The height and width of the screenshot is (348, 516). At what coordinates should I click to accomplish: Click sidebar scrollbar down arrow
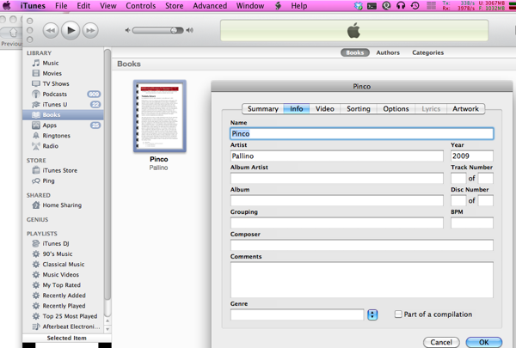pos(107,329)
